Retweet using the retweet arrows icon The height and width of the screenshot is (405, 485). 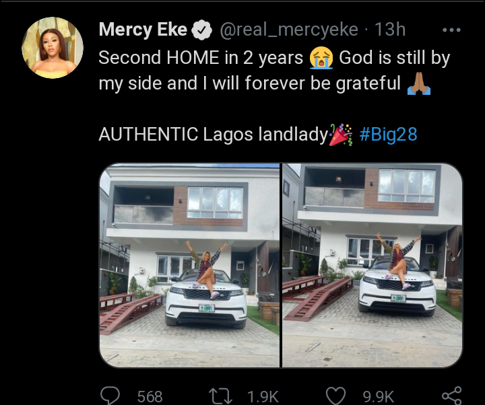(x=220, y=396)
